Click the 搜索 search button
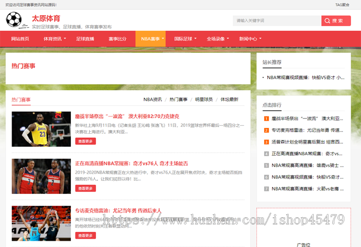 [336, 21]
